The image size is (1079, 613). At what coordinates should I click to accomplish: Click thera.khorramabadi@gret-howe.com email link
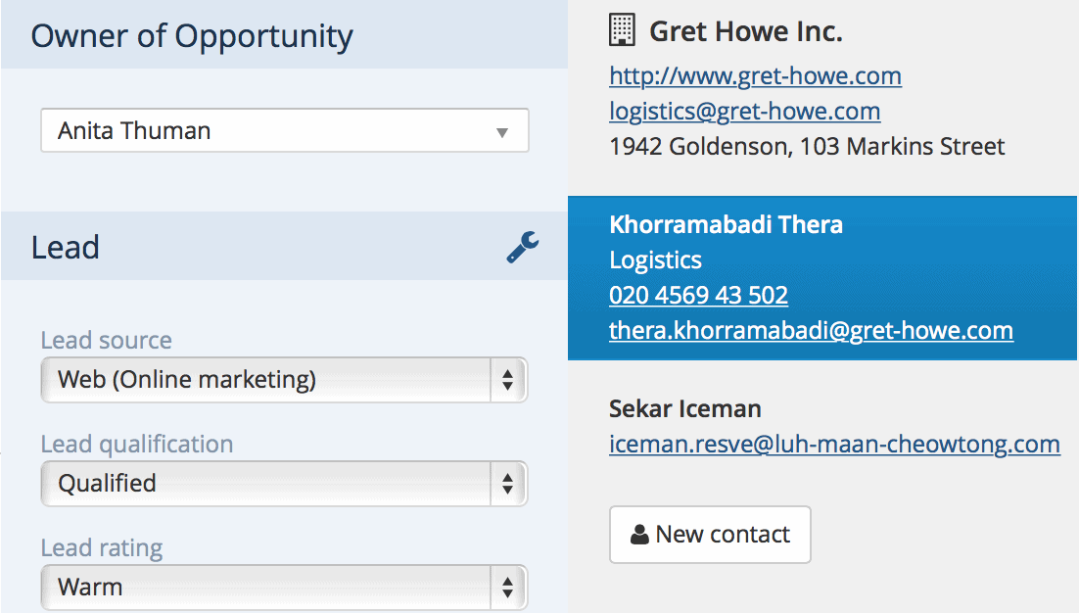(811, 330)
